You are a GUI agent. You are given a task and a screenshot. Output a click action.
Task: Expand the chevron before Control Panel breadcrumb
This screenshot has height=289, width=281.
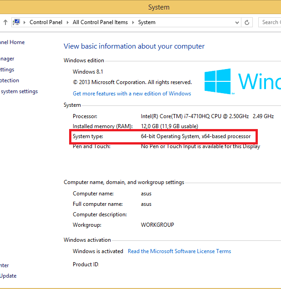(x=25, y=22)
